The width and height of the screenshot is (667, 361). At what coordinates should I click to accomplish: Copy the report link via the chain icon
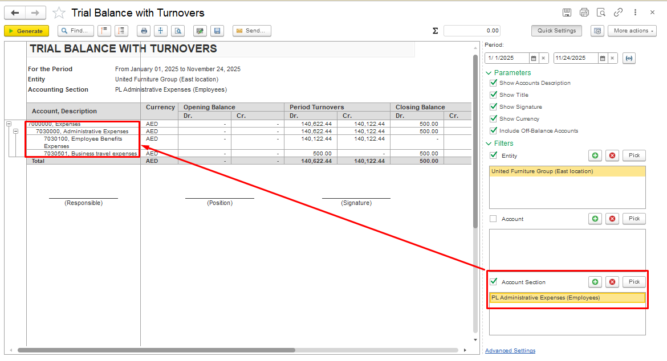click(618, 13)
